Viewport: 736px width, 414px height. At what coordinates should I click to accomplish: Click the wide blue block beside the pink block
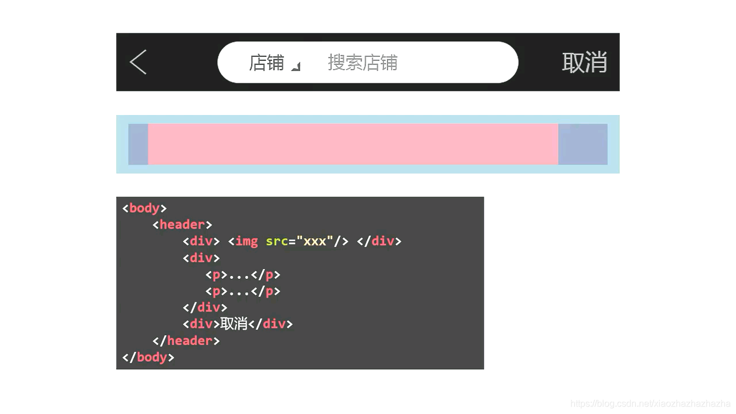point(583,144)
